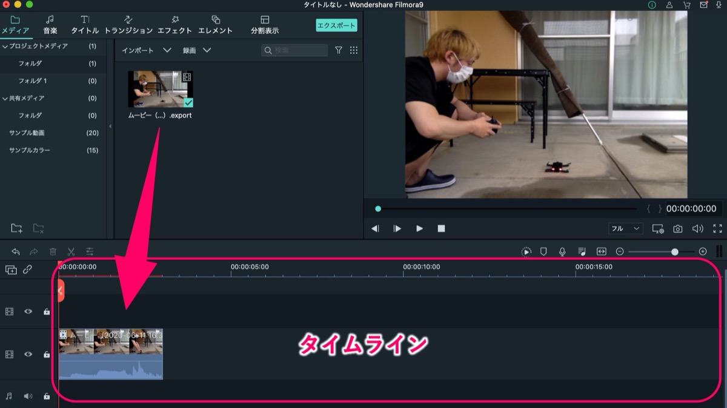Open the audio mixer
The height and width of the screenshot is (408, 727).
[x=582, y=251]
